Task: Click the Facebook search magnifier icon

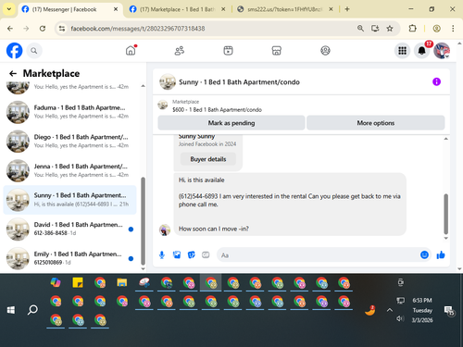Action: tap(34, 51)
